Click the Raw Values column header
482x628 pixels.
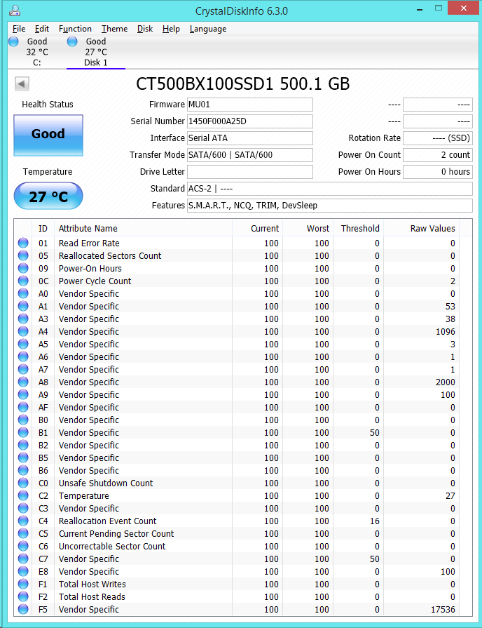(432, 228)
